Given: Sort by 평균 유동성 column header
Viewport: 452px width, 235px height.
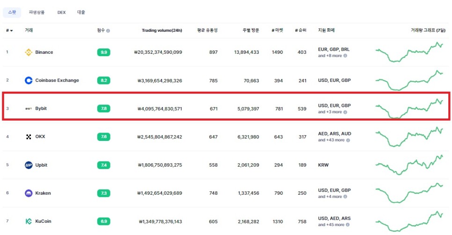Looking at the screenshot, I should click(x=207, y=30).
